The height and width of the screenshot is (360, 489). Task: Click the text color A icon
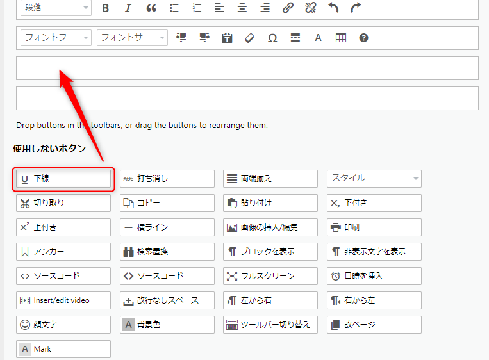318,38
